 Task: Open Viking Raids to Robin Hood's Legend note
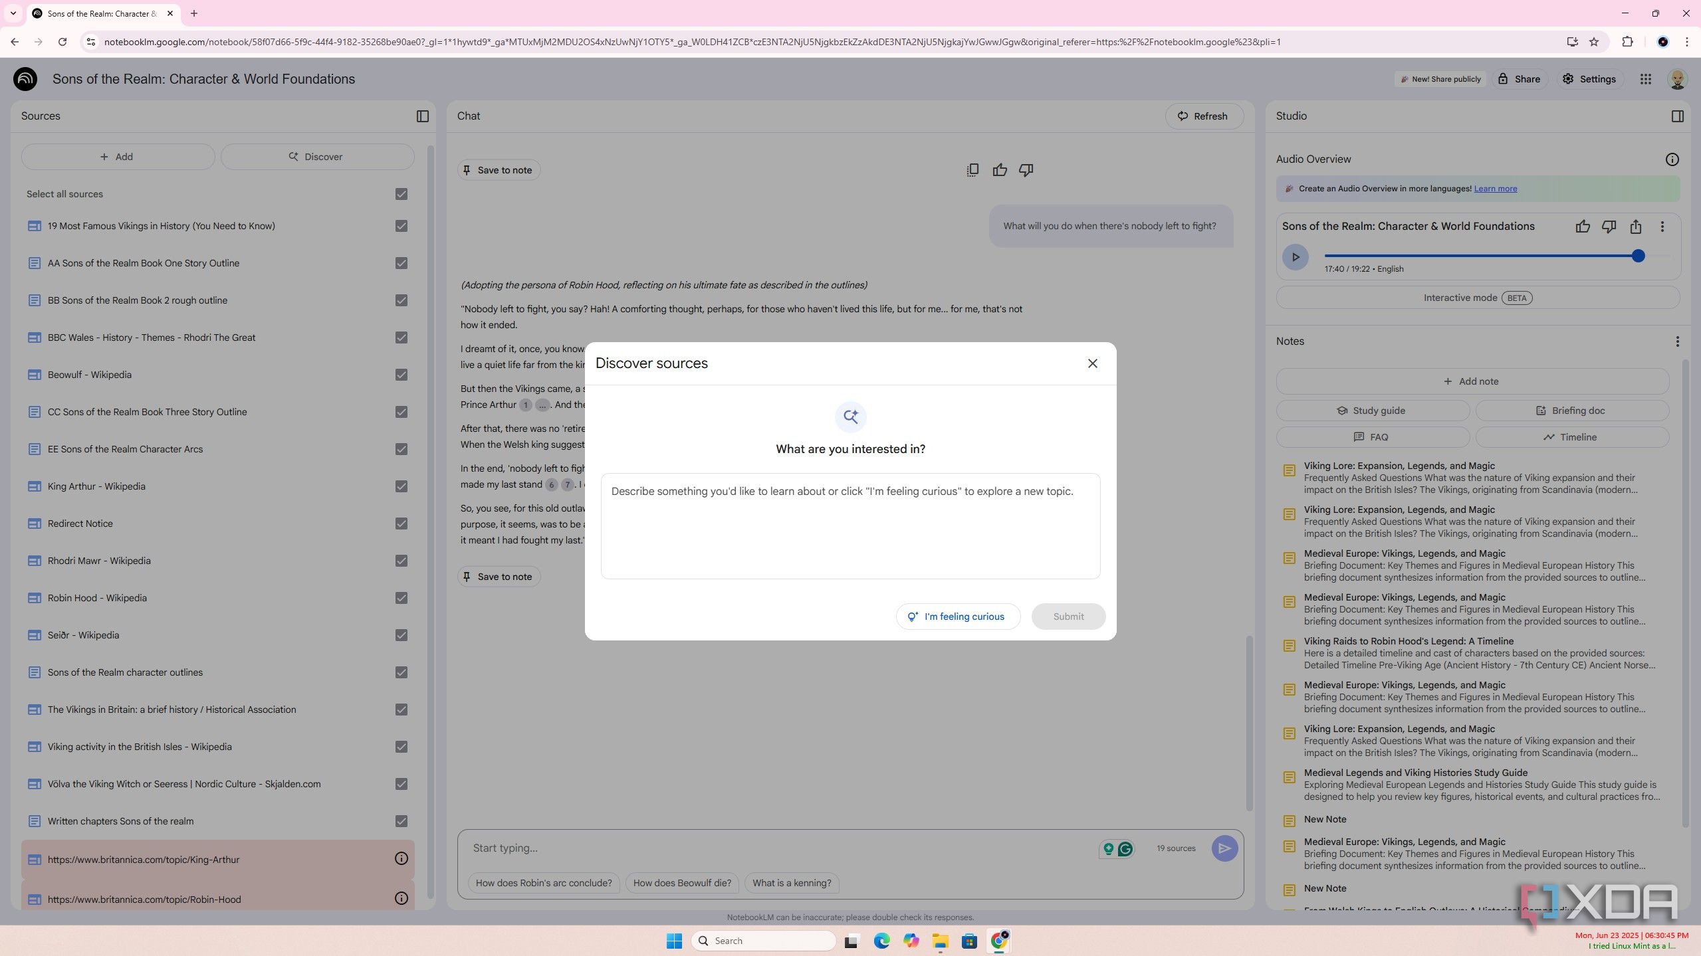(x=1472, y=653)
